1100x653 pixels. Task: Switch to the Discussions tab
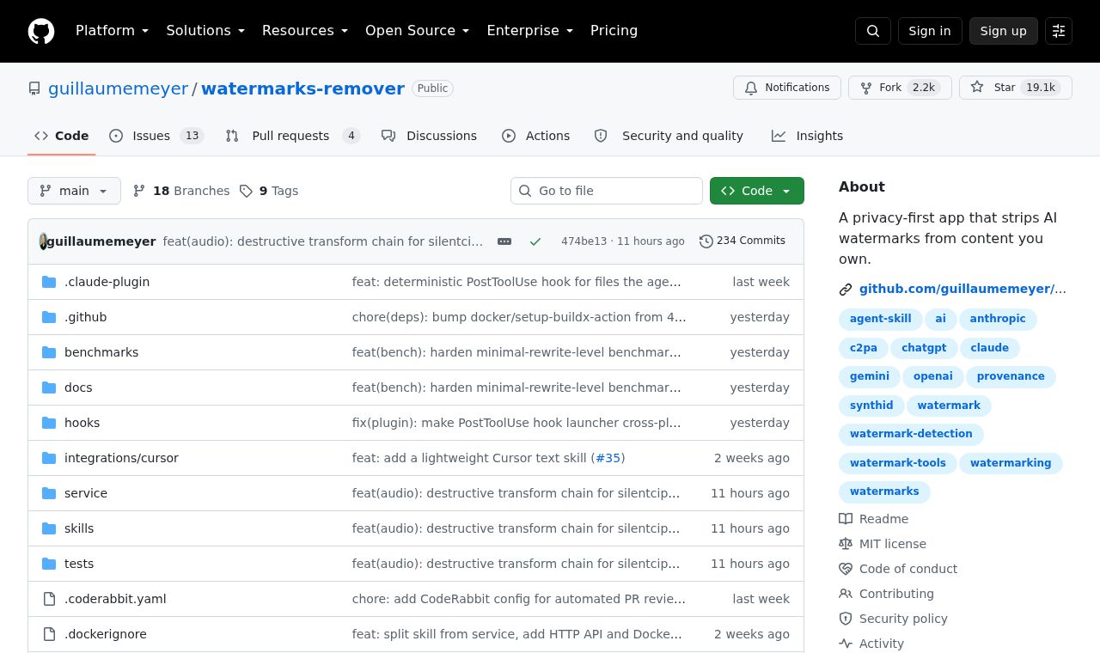coord(429,136)
